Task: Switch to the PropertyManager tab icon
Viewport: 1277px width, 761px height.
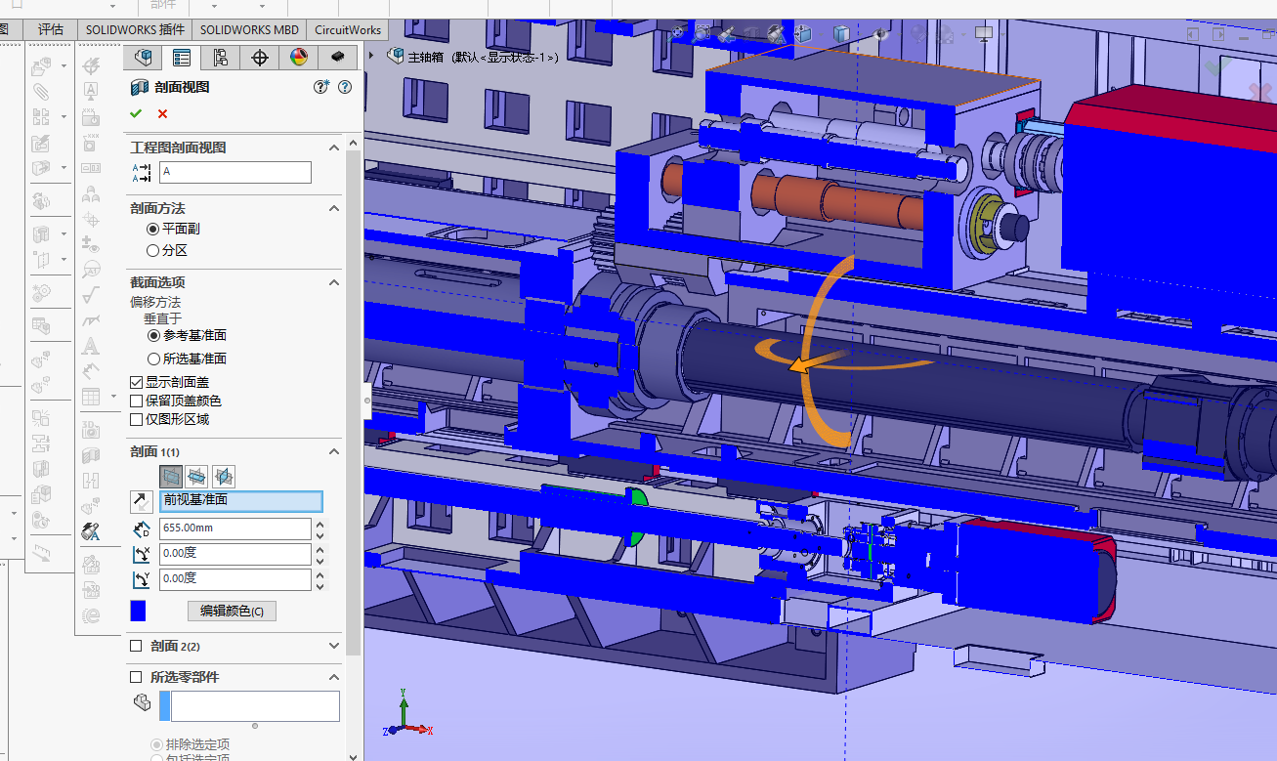Action: [x=181, y=58]
